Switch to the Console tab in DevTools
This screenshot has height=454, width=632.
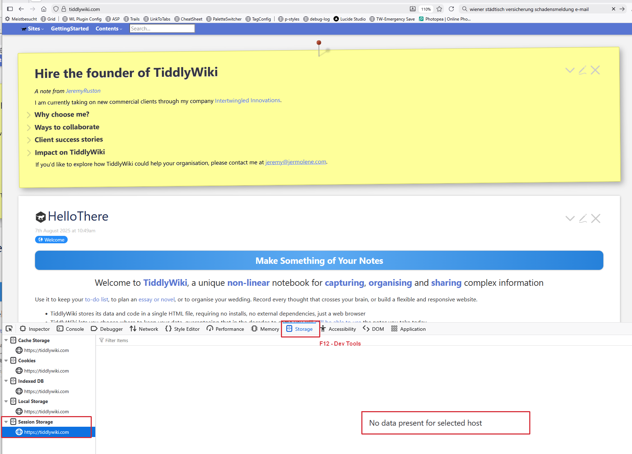click(70, 329)
